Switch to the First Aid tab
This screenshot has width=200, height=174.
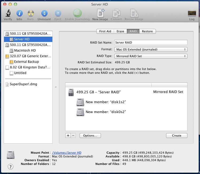105,31
